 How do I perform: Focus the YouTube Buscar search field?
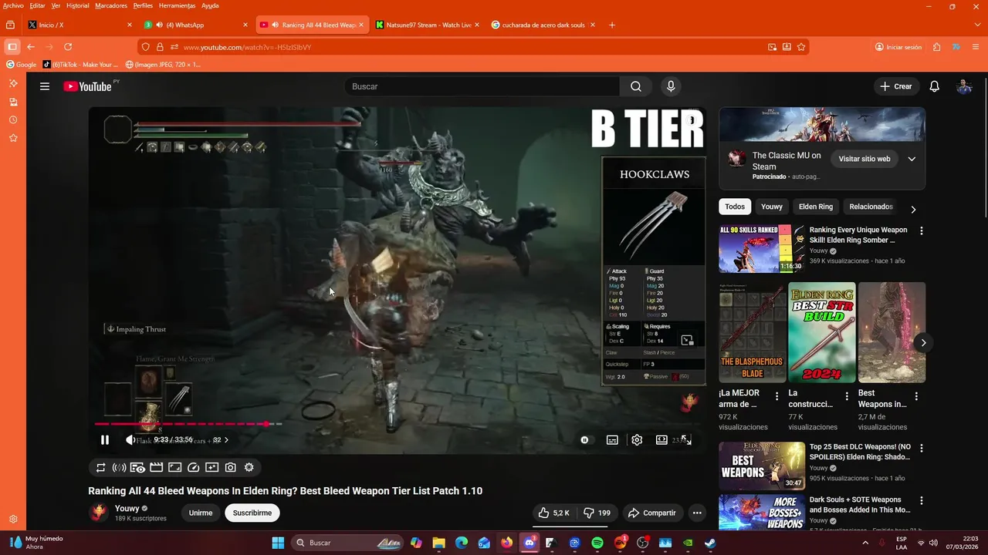(482, 86)
